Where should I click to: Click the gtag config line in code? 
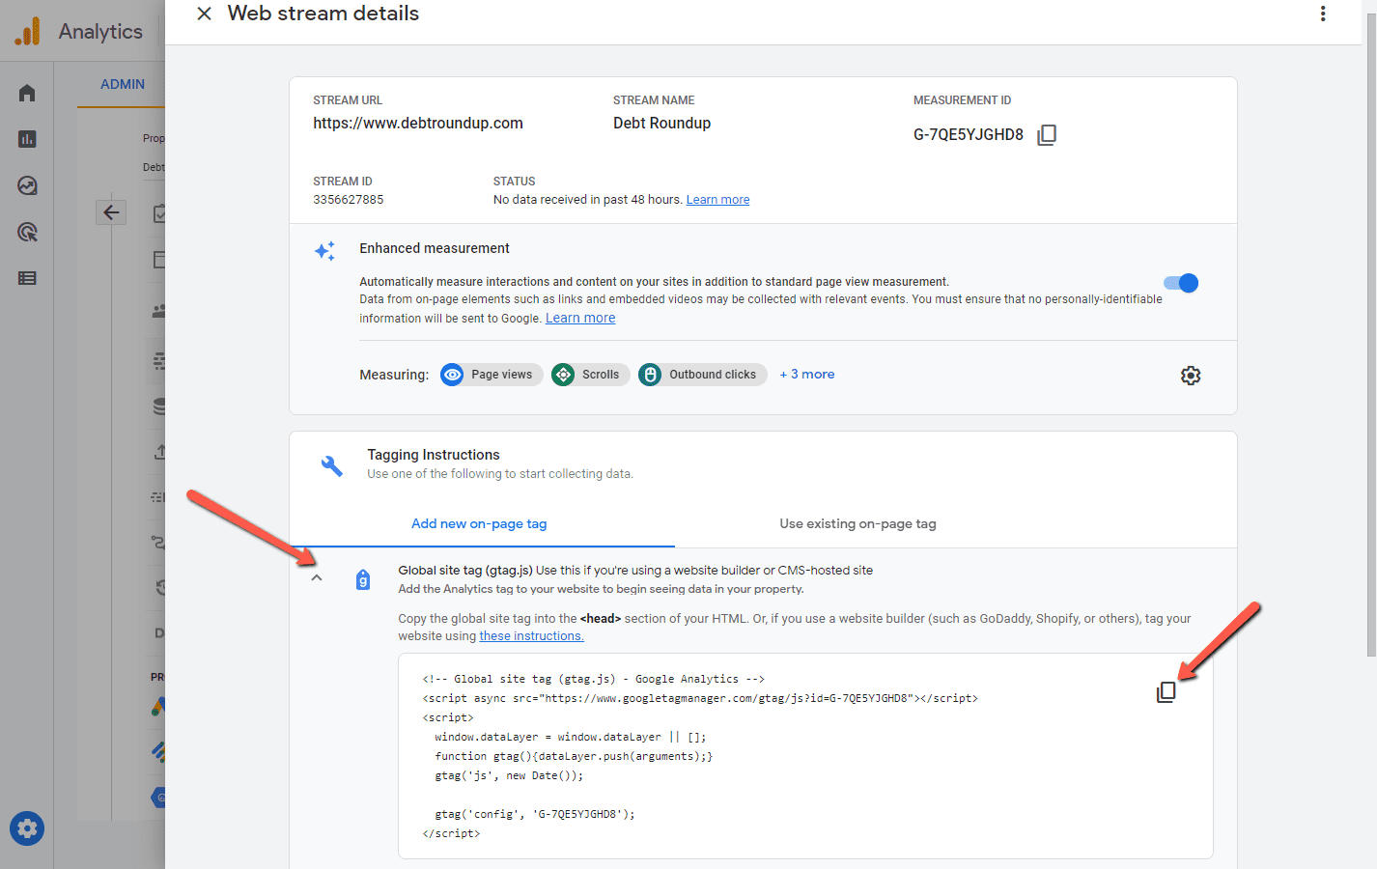pos(535,814)
